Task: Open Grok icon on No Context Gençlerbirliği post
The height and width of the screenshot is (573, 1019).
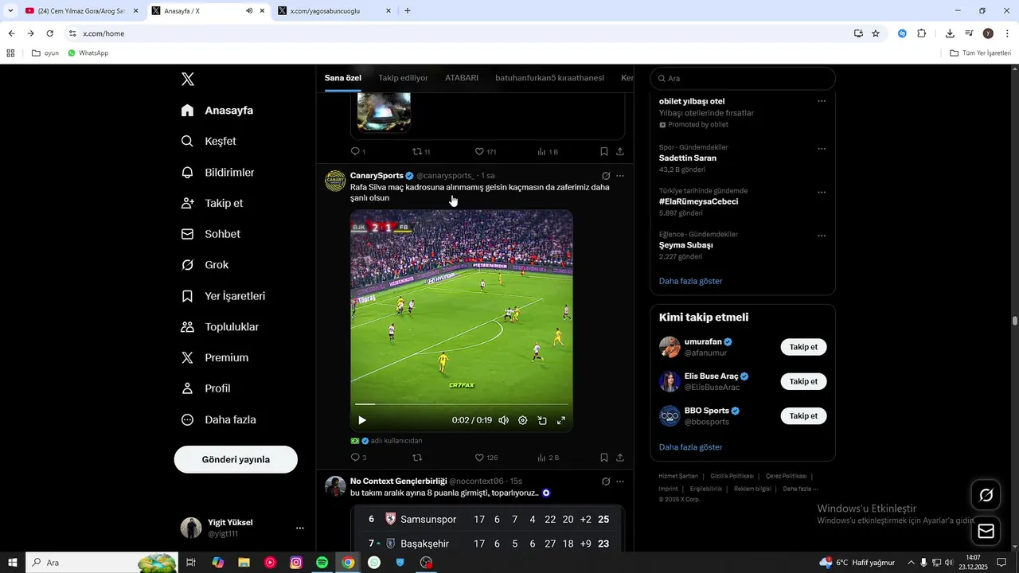Action: pyautogui.click(x=605, y=481)
